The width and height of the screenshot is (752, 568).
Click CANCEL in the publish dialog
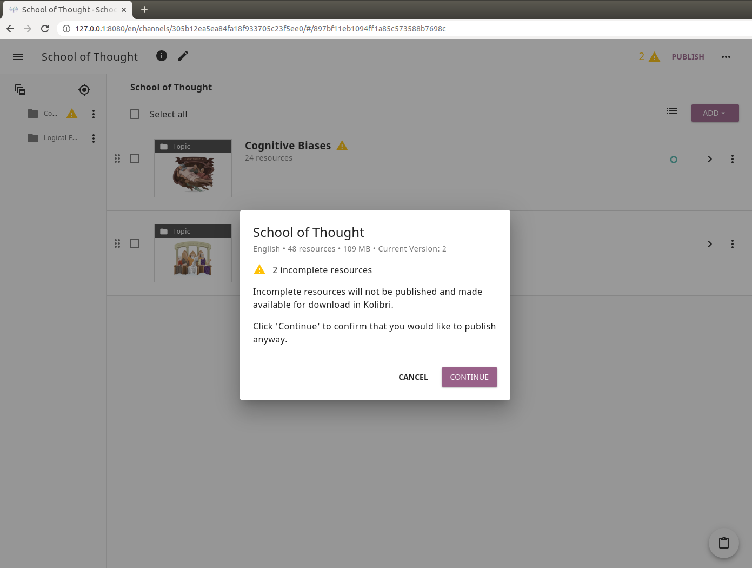point(413,377)
